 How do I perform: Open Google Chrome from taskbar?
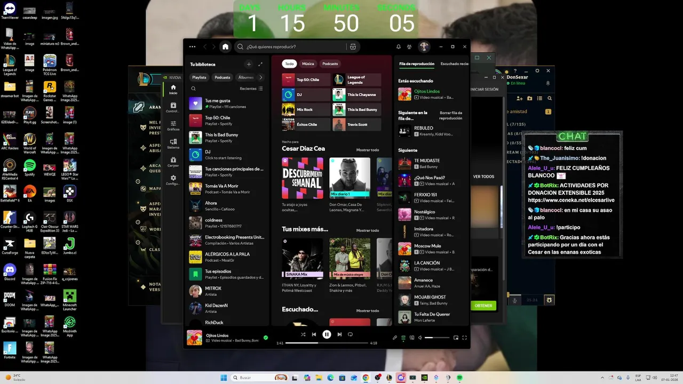tap(366, 378)
